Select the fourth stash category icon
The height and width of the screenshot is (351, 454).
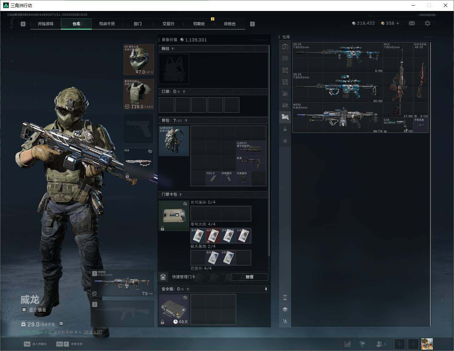tap(285, 82)
